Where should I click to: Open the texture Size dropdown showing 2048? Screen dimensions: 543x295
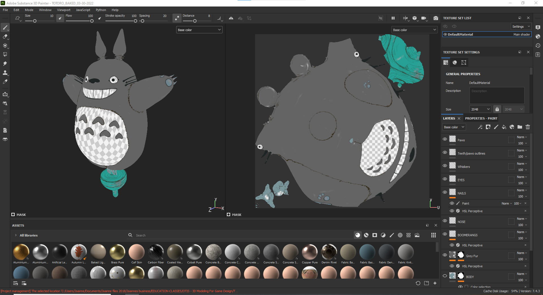point(480,109)
